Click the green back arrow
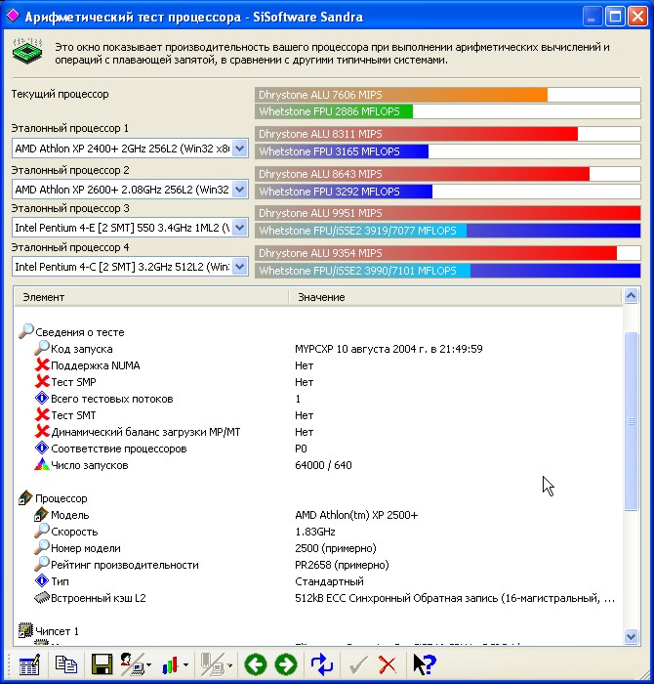Screen dimensions: 654x684 256,664
